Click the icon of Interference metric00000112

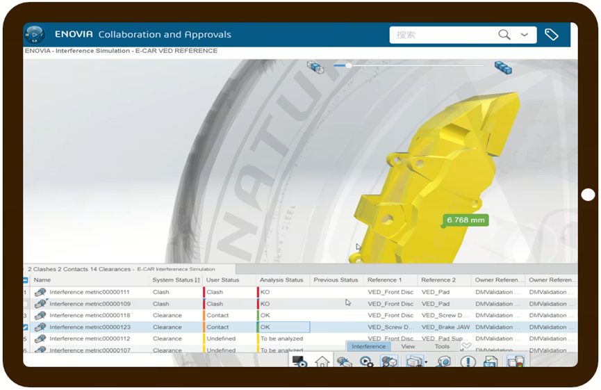pyautogui.click(x=40, y=339)
